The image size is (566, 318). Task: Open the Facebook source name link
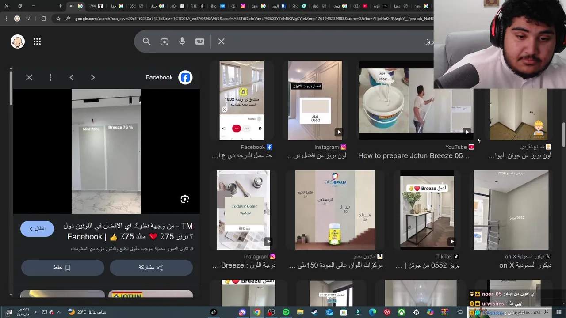(x=159, y=77)
